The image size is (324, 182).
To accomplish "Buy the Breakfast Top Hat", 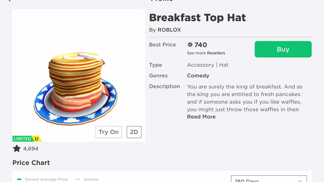I will 283,49.
